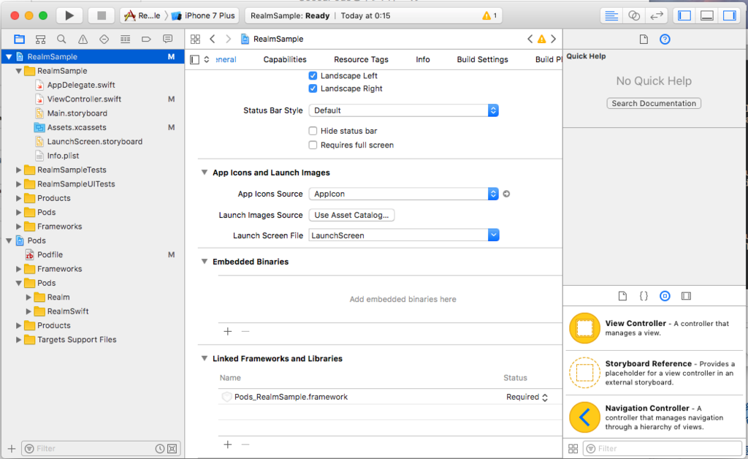Toggle source-control status filter in navigator

172,449
